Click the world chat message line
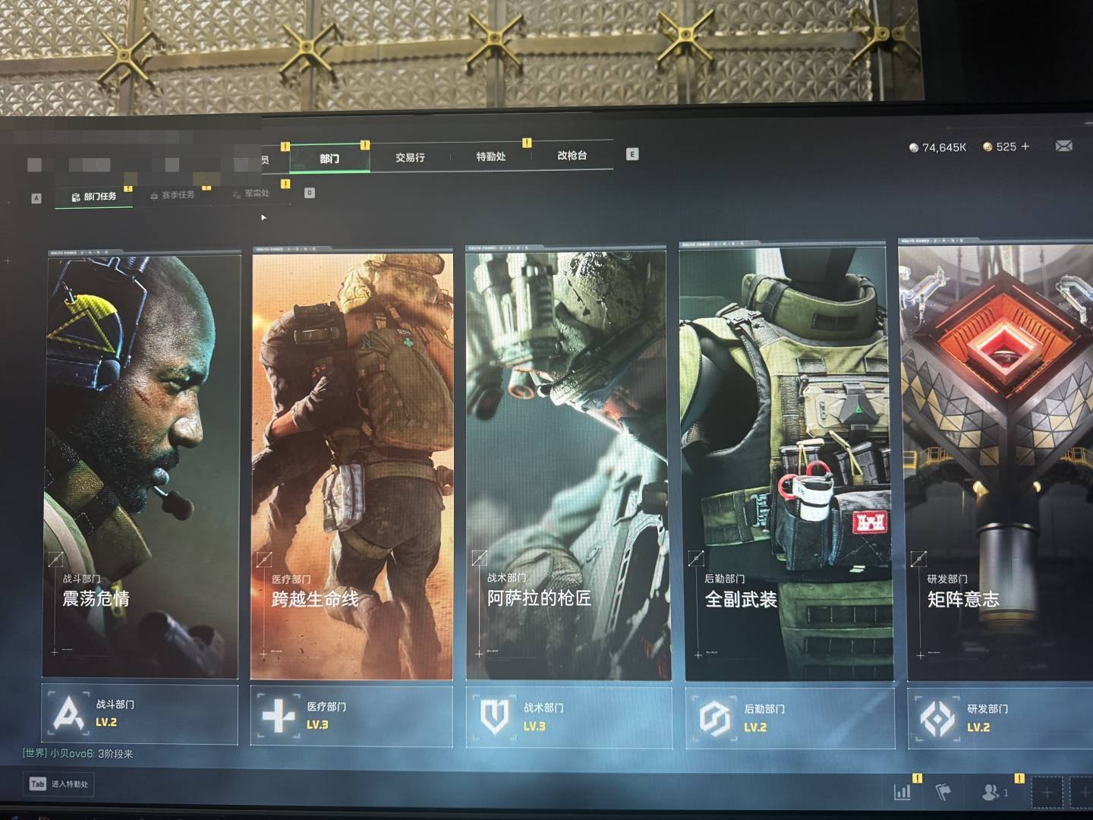The height and width of the screenshot is (820, 1093). pos(78,754)
